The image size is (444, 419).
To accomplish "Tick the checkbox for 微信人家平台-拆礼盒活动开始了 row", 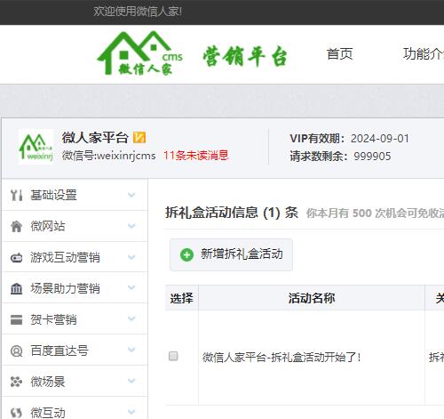I will (x=173, y=356).
